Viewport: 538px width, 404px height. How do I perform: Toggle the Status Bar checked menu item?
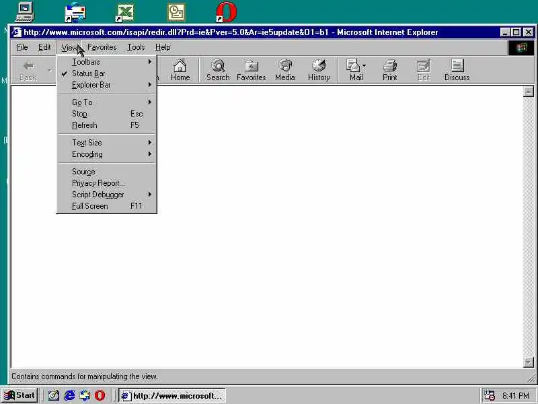coord(106,73)
